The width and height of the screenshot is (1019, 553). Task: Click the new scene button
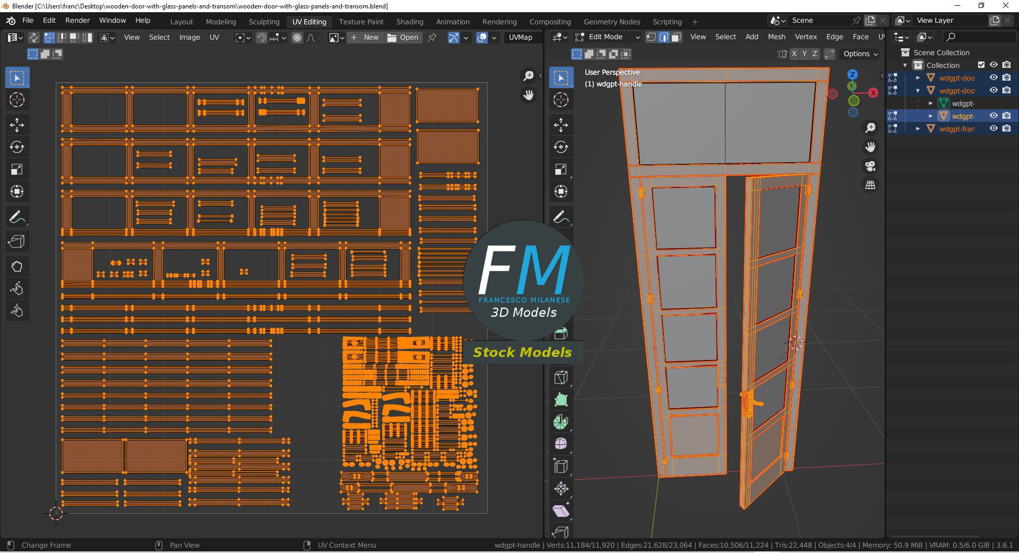click(870, 20)
